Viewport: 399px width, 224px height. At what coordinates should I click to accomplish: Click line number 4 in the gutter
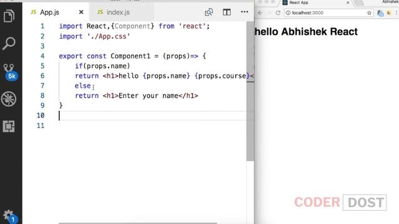tap(42, 56)
